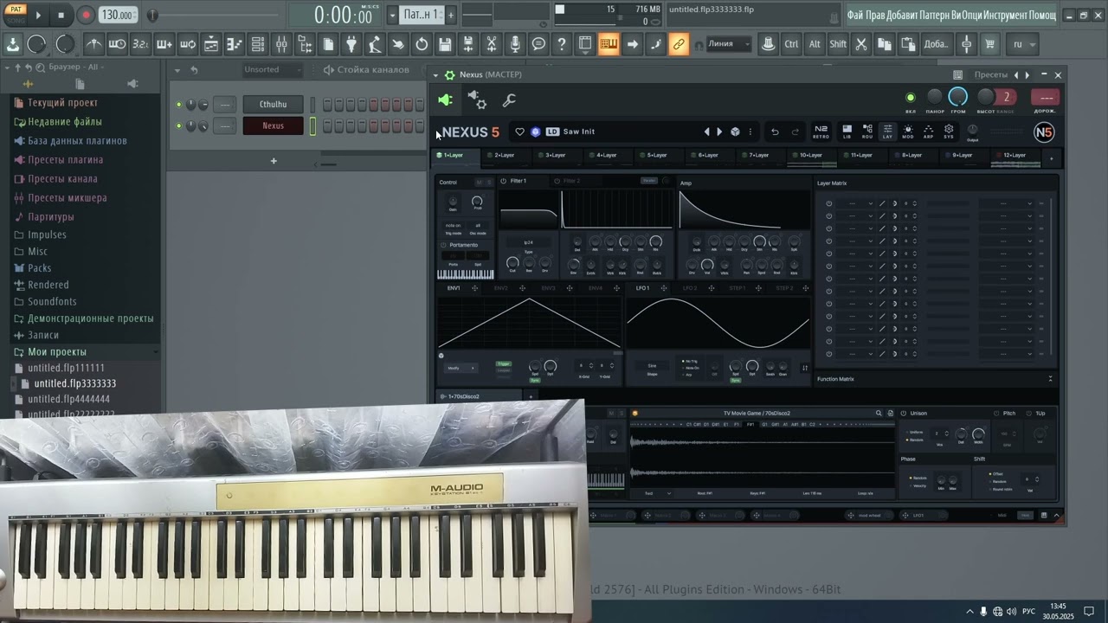Mute the Cthulhu channel green light

179,105
